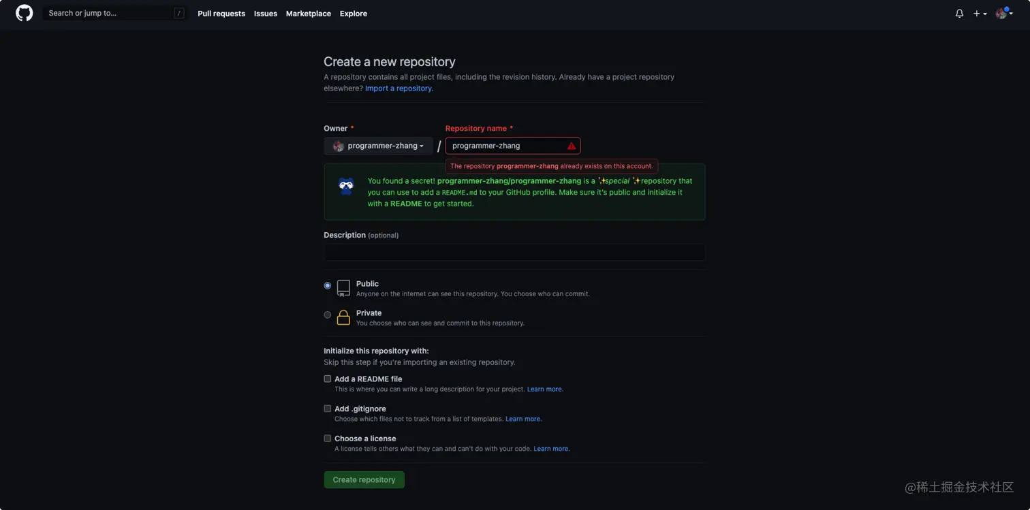Image resolution: width=1030 pixels, height=510 pixels.
Task: Click the owner avatar in Owner selector
Action: pos(339,146)
